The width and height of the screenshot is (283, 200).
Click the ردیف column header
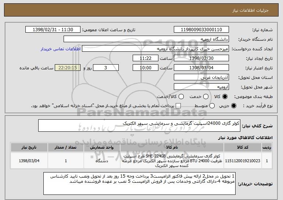coord(267,148)
